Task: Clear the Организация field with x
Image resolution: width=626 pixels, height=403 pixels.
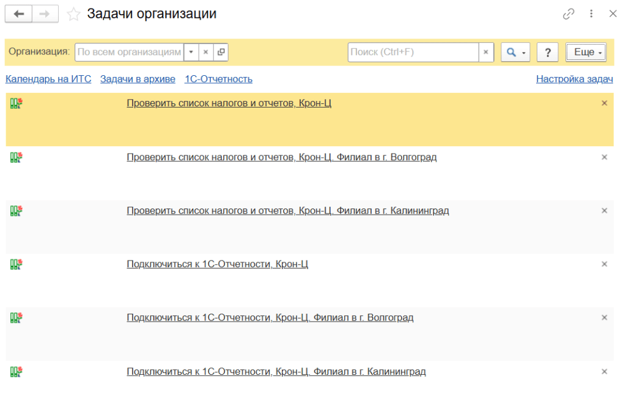Action: (206, 53)
